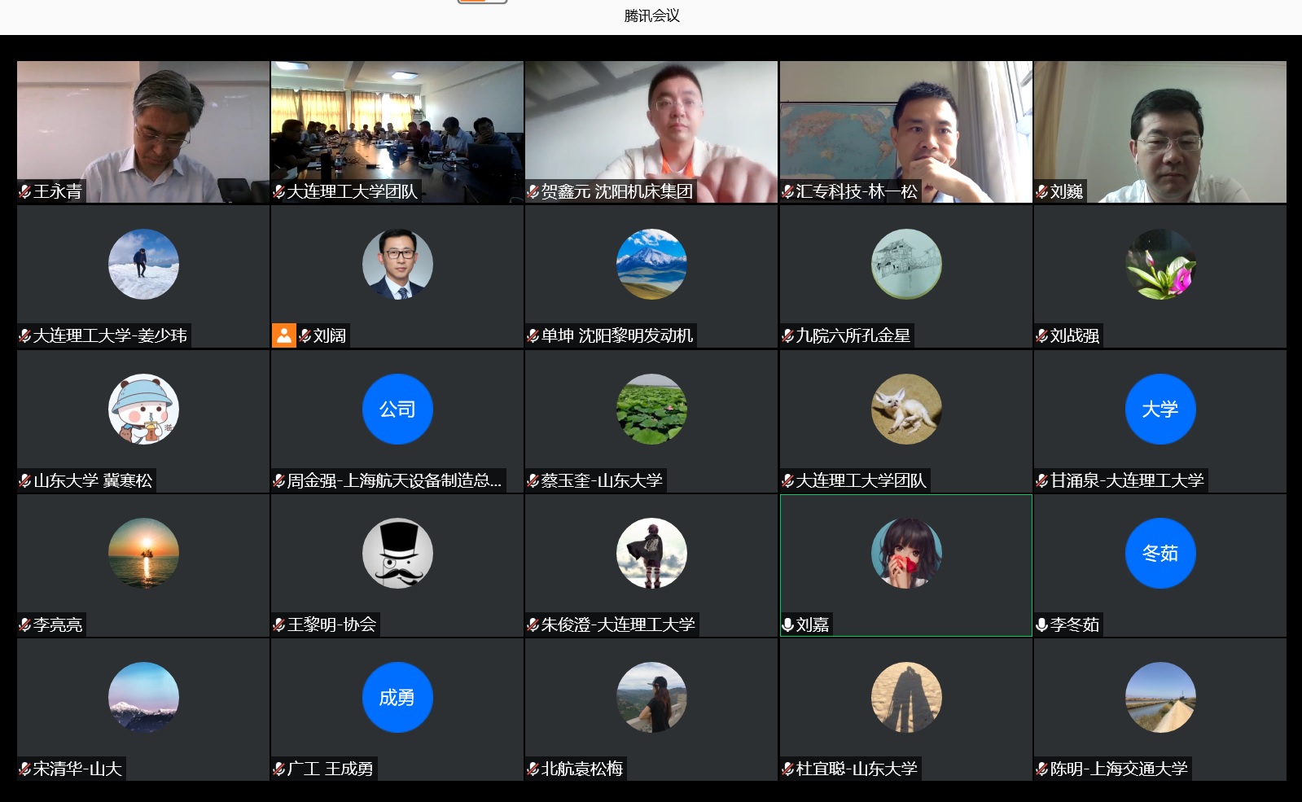Click the sunset sea avatar of 李亮亮

pos(143,553)
